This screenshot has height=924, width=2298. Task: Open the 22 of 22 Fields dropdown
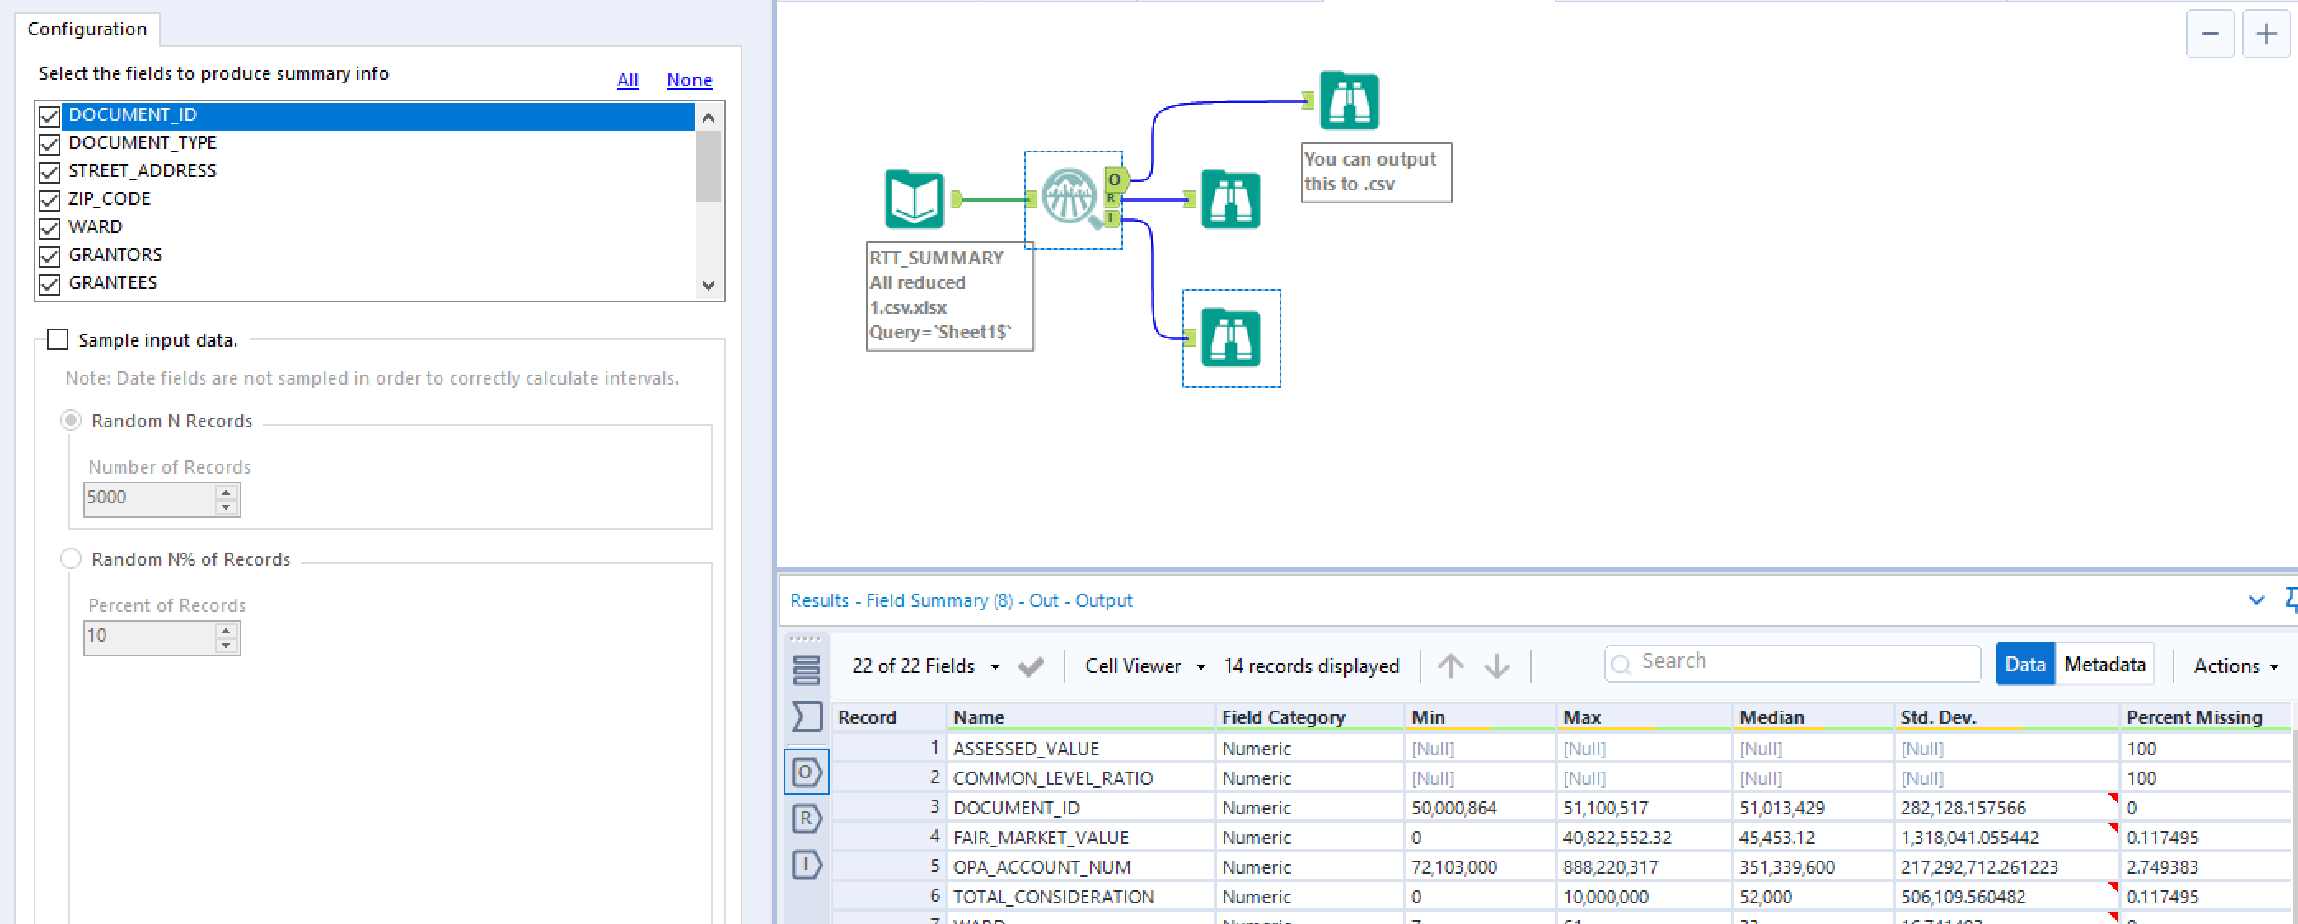[924, 666]
